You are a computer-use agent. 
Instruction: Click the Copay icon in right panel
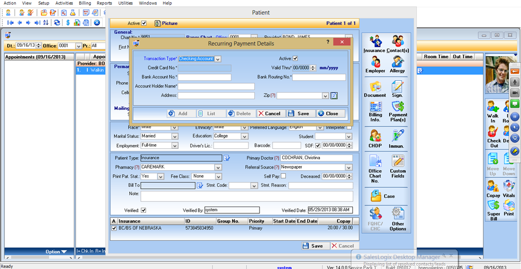click(x=493, y=189)
